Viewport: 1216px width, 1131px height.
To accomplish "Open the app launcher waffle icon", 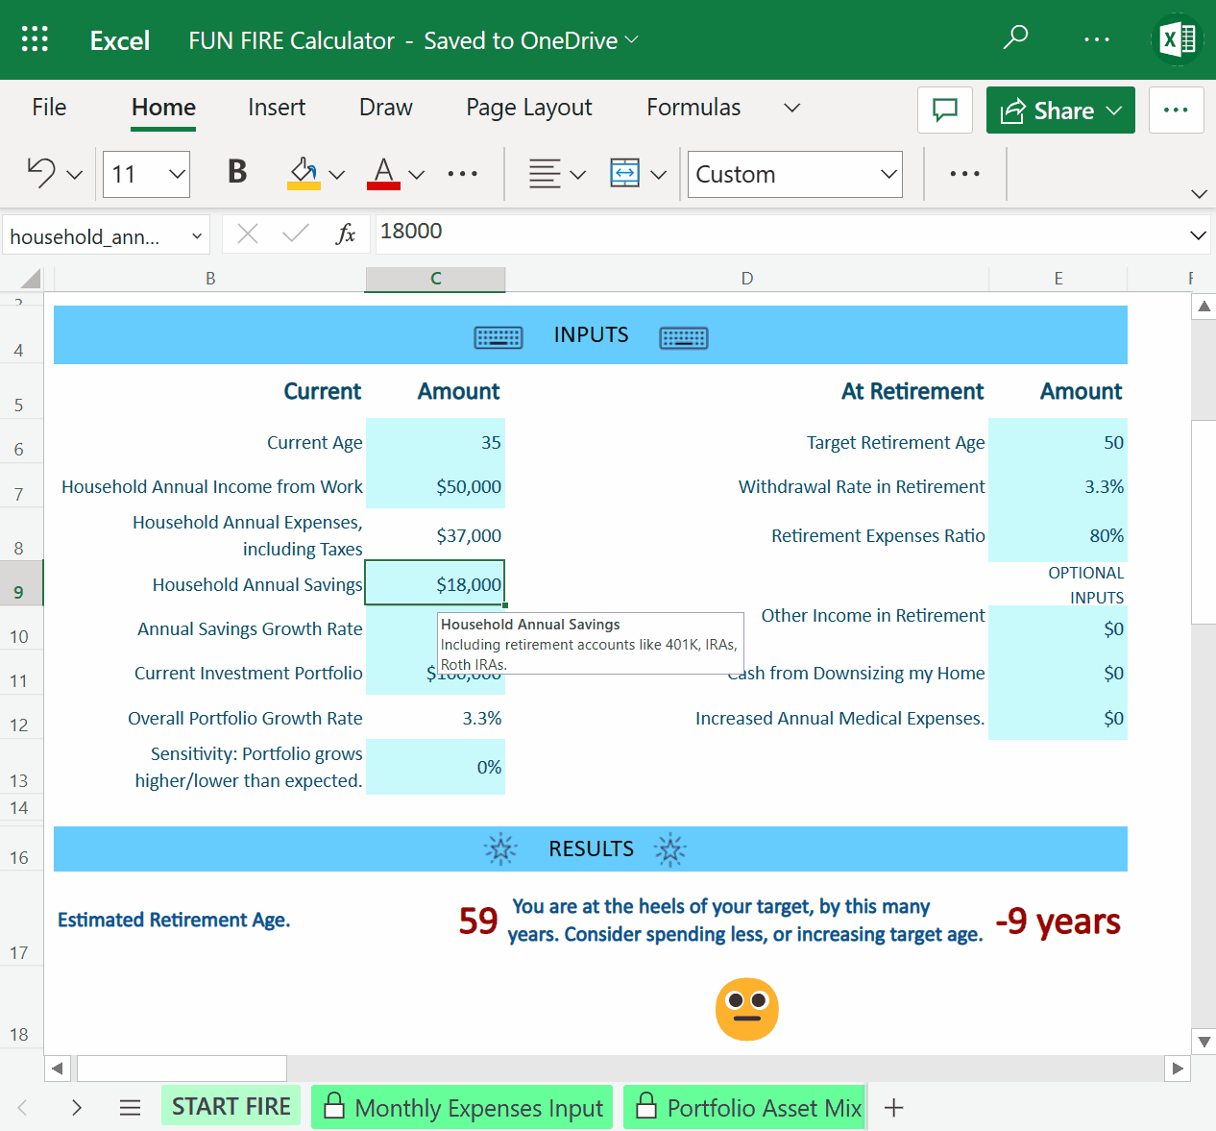I will (35, 39).
